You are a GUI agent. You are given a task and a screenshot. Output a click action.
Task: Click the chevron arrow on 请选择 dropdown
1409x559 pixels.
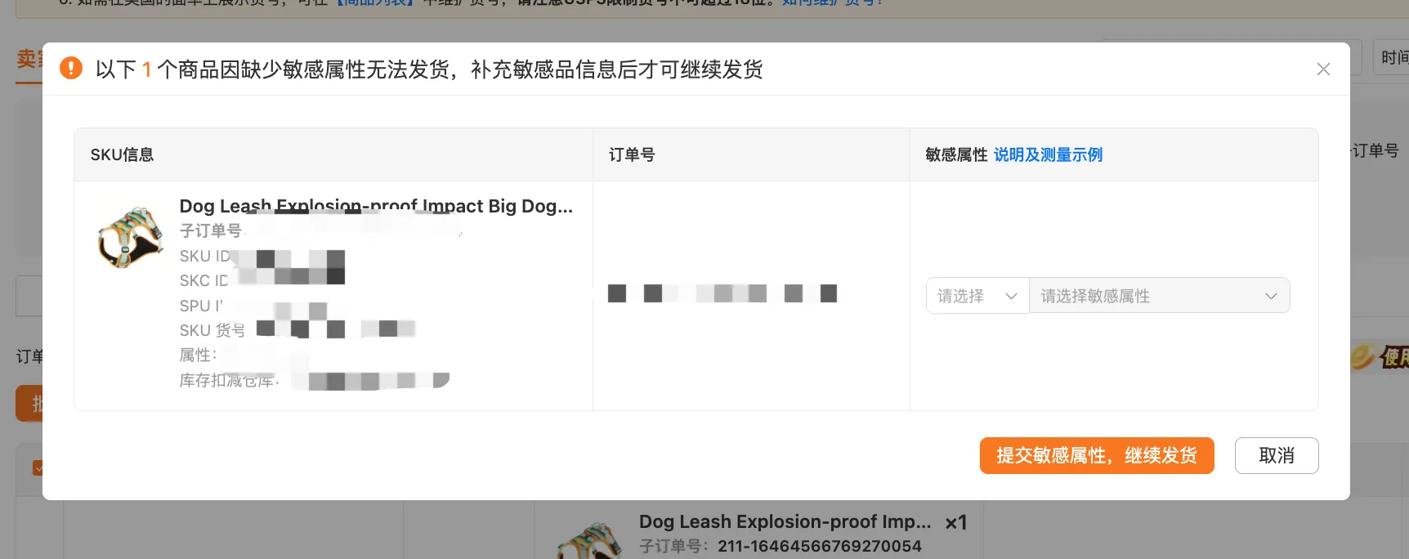1011,296
